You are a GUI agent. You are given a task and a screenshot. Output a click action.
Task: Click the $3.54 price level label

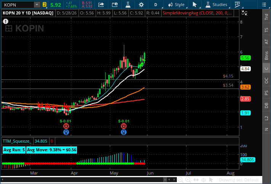(x=228, y=85)
